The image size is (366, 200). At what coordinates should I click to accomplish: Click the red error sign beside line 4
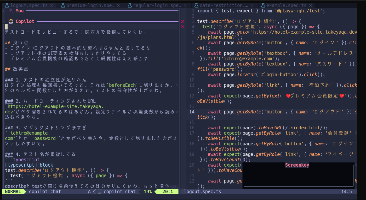click(x=183, y=27)
